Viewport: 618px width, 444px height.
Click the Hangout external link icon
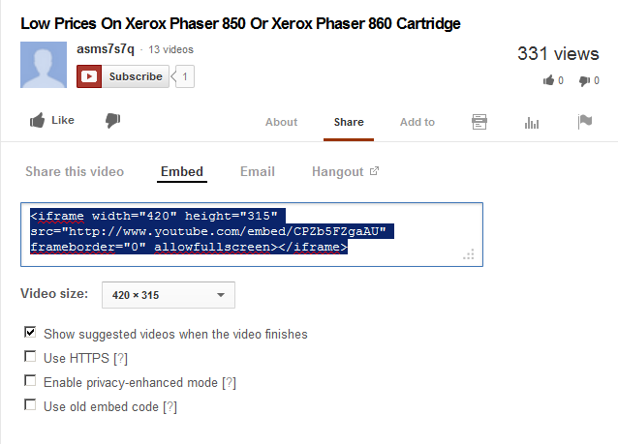point(374,172)
